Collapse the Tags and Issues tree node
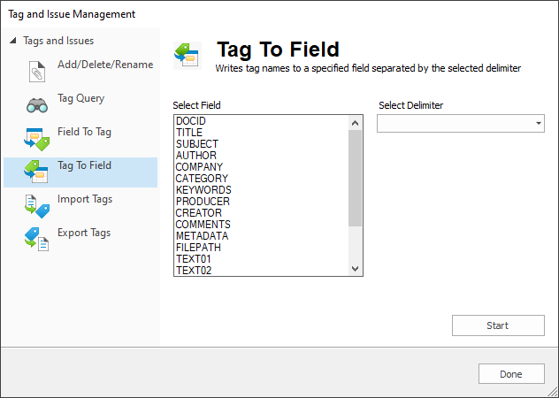559x398 pixels. (13, 41)
